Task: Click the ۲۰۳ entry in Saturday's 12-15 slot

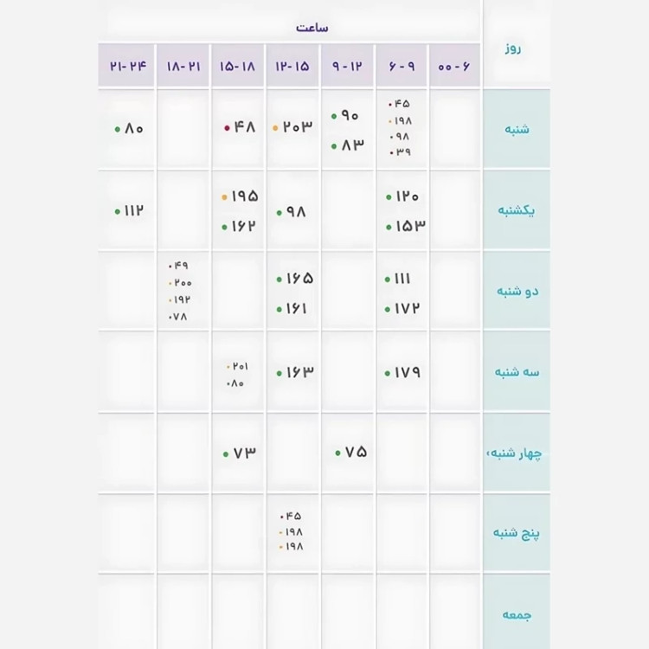Action: pos(292,127)
